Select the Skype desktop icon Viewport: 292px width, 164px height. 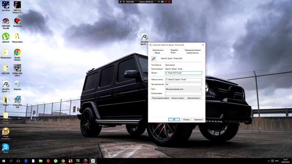point(5,148)
